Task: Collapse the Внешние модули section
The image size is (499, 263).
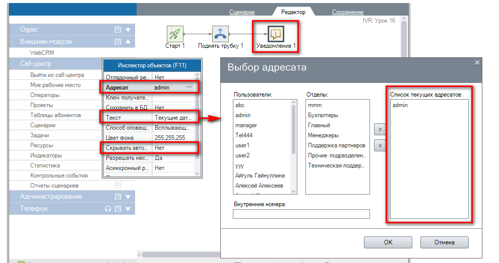Action: pyautogui.click(x=128, y=42)
